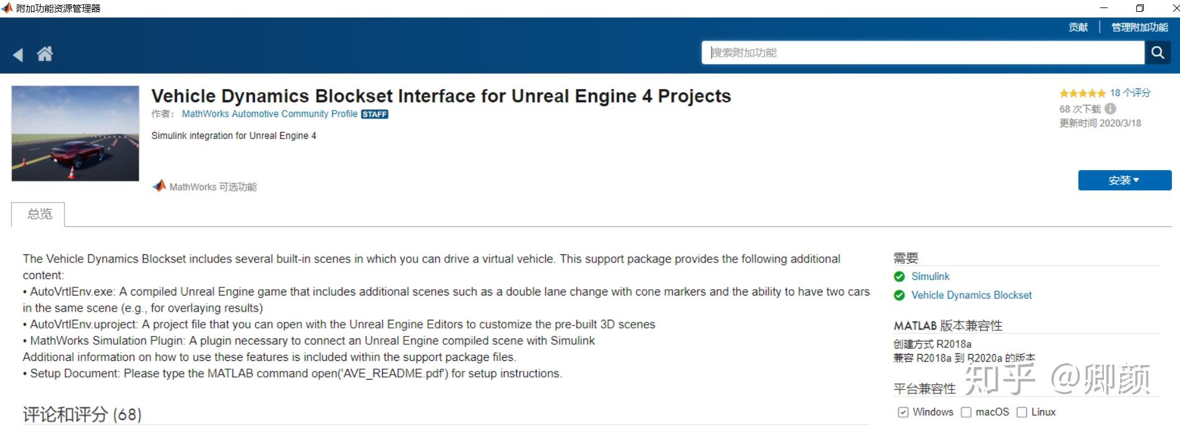Screen dimensions: 1180x427
Task: Select the 总览 overview tab
Action: pyautogui.click(x=39, y=214)
